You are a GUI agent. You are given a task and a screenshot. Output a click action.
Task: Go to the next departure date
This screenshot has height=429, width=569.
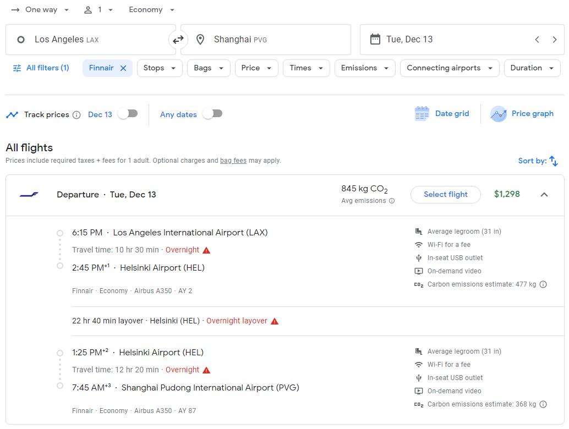(554, 40)
